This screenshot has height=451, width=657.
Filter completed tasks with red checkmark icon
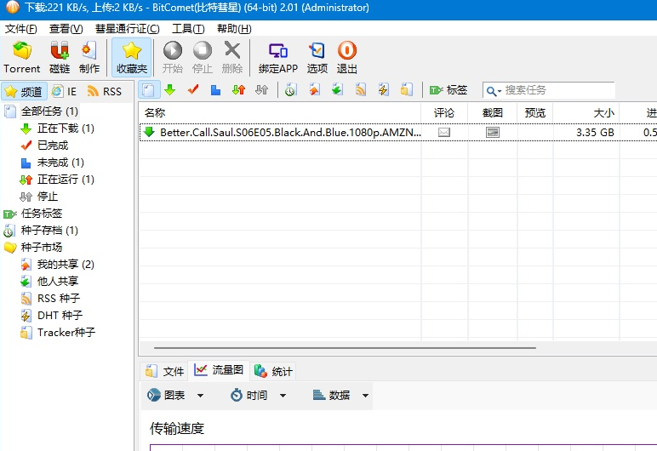click(x=192, y=89)
